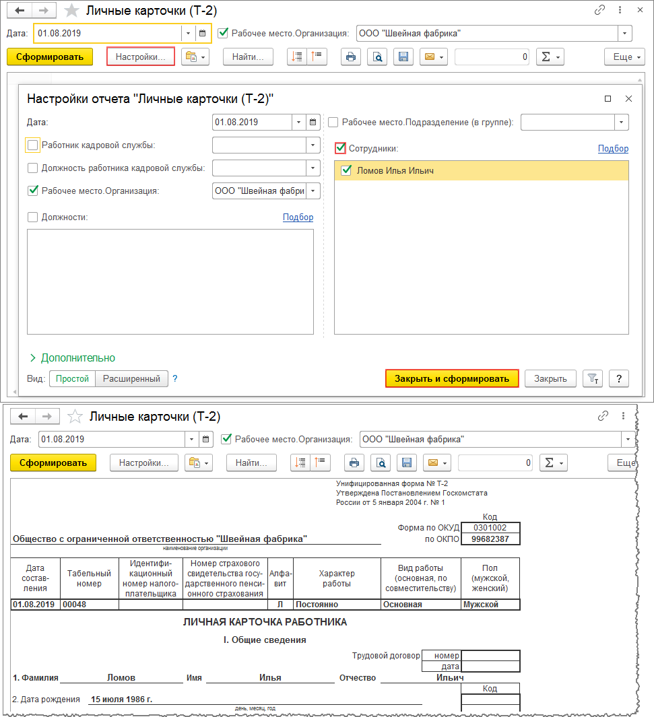Click the filter icon in settings dialog footer

(x=593, y=378)
